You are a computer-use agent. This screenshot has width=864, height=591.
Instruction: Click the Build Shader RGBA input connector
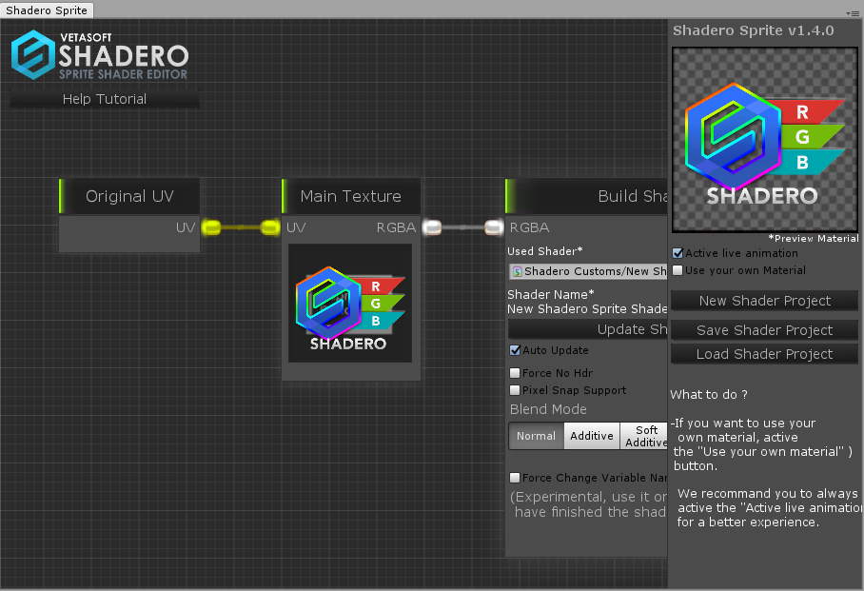click(x=494, y=227)
